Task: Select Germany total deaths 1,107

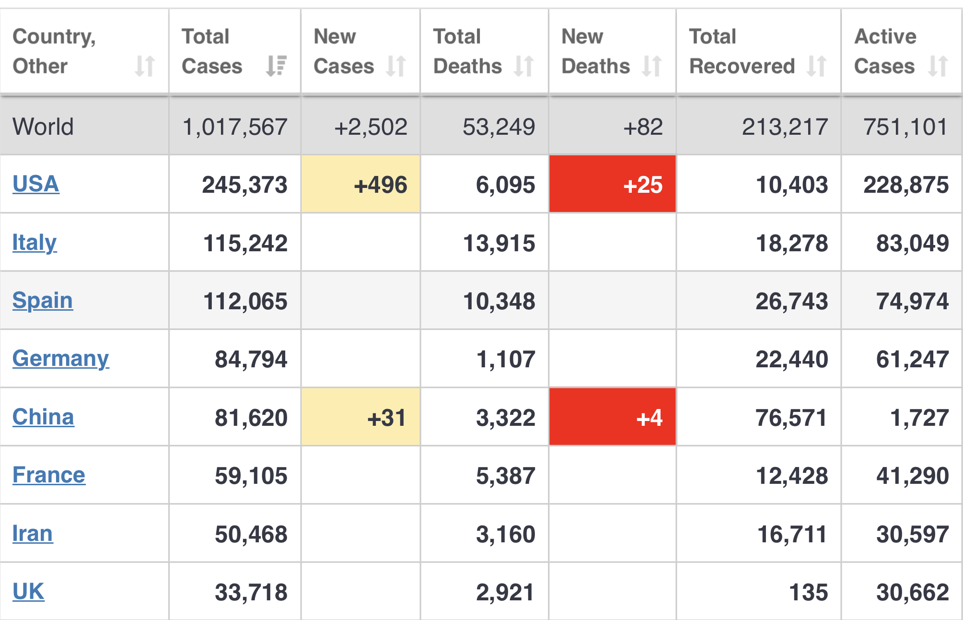Action: [x=506, y=360]
